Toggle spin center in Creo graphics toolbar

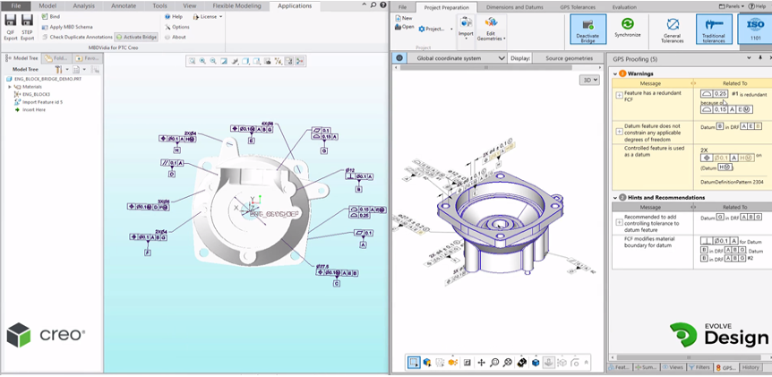pyautogui.click(x=300, y=61)
